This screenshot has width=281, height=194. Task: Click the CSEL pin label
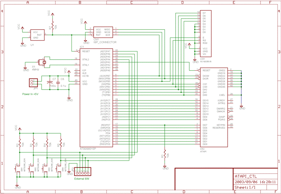[222, 95]
